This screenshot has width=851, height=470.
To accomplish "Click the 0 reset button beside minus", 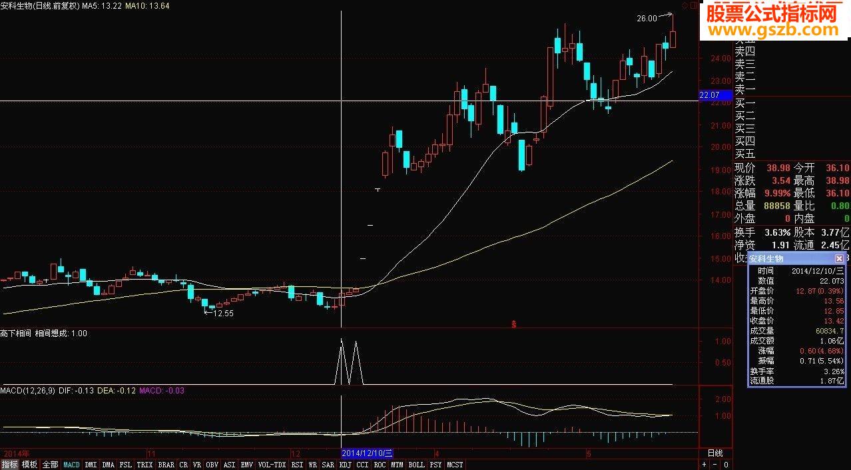I will pyautogui.click(x=726, y=465).
